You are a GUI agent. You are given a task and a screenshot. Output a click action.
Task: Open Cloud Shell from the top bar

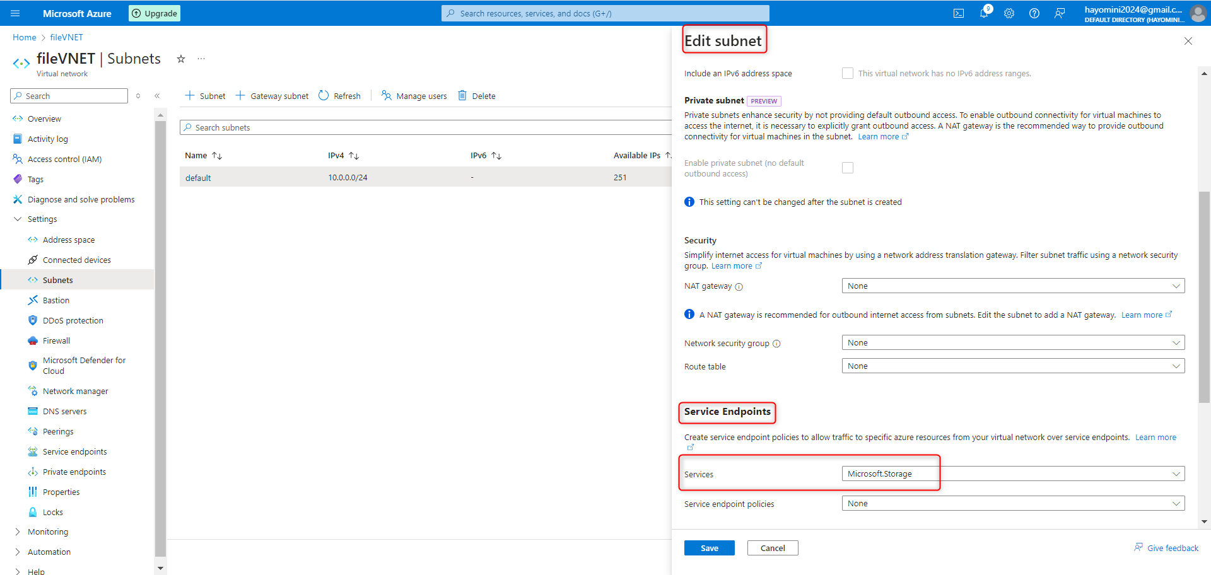point(959,13)
